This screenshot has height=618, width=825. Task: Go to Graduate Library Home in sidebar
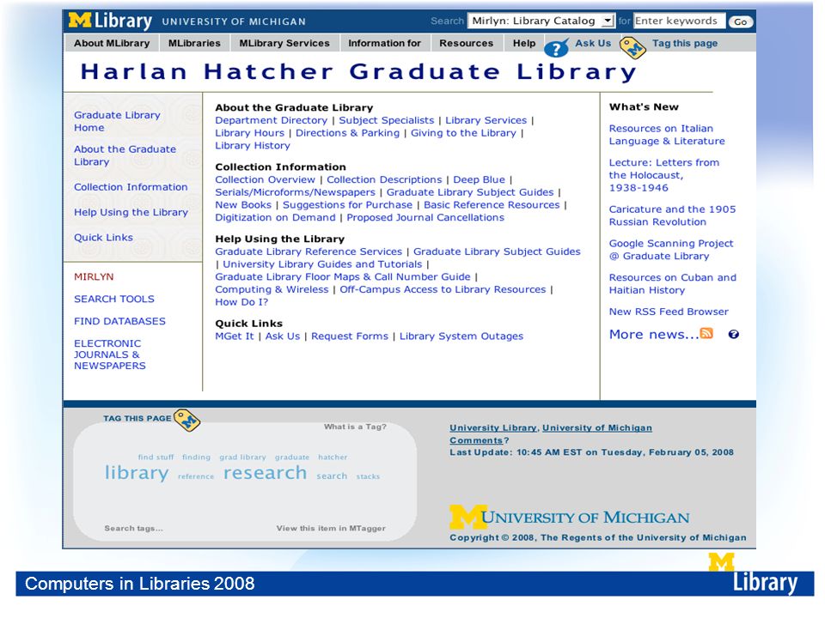pyautogui.click(x=117, y=121)
